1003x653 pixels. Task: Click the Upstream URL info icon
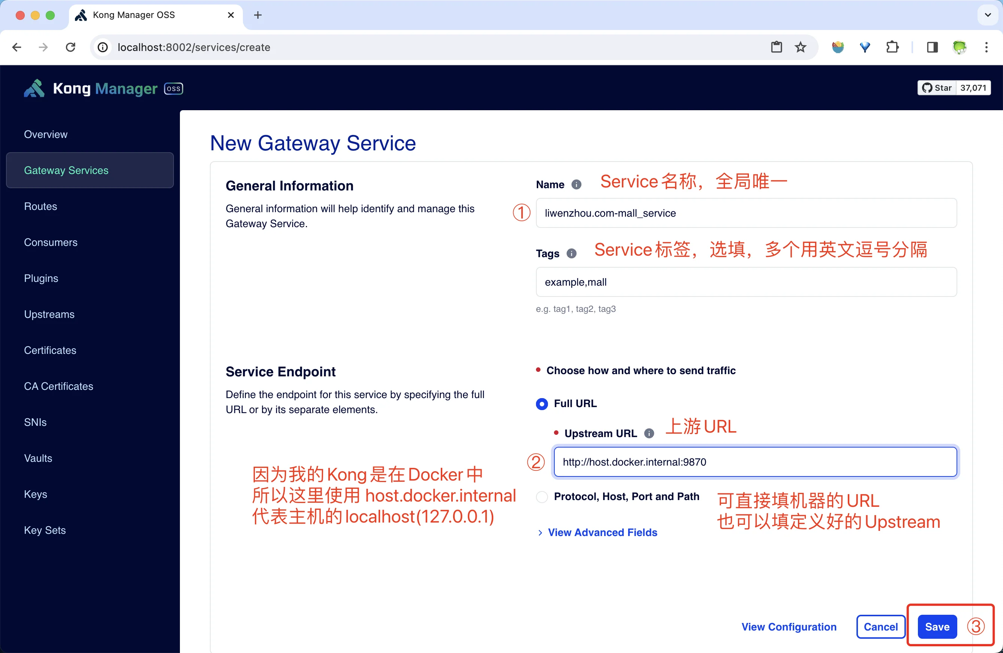(x=650, y=433)
